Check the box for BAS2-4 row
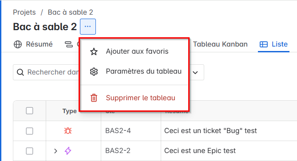 coord(30,131)
